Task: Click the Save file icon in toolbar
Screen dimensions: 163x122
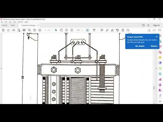Action: [x=3, y=30]
